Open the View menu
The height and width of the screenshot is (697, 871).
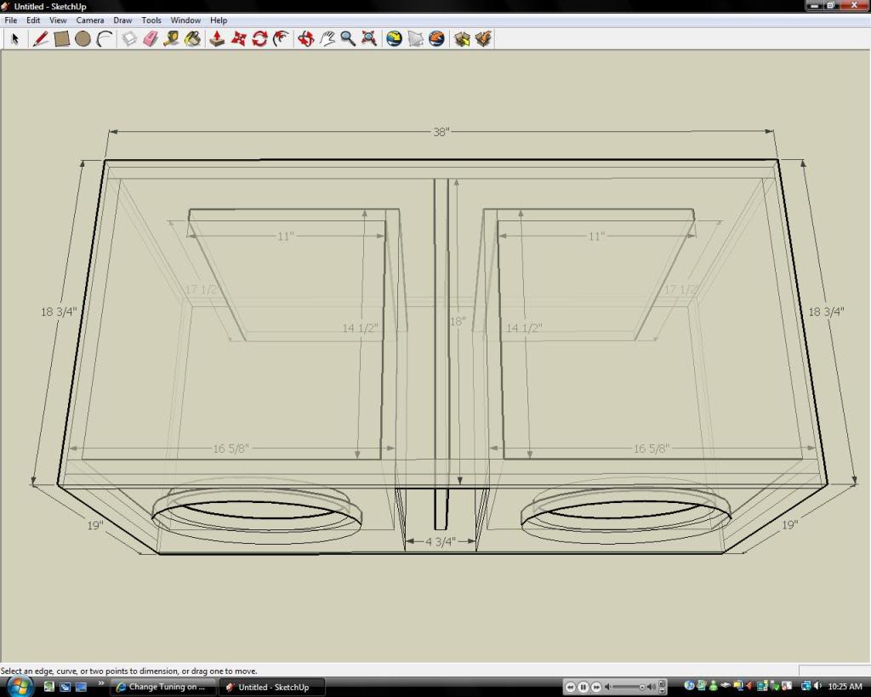tap(58, 20)
